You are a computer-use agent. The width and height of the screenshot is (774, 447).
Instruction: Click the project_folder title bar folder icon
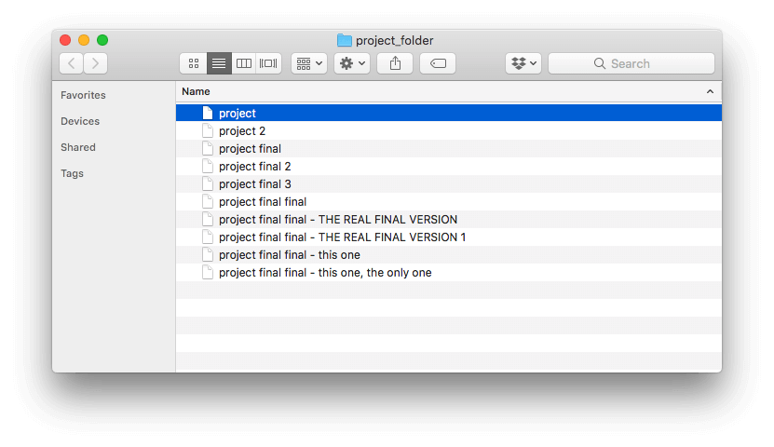point(344,40)
